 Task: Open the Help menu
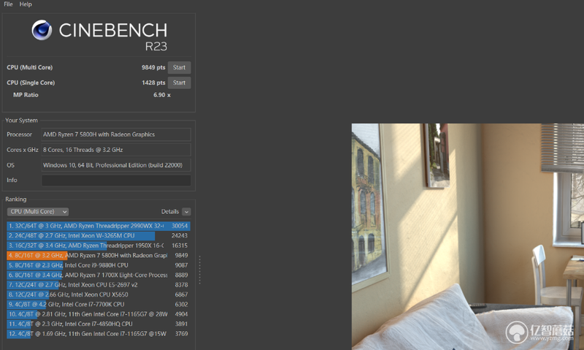click(x=26, y=4)
